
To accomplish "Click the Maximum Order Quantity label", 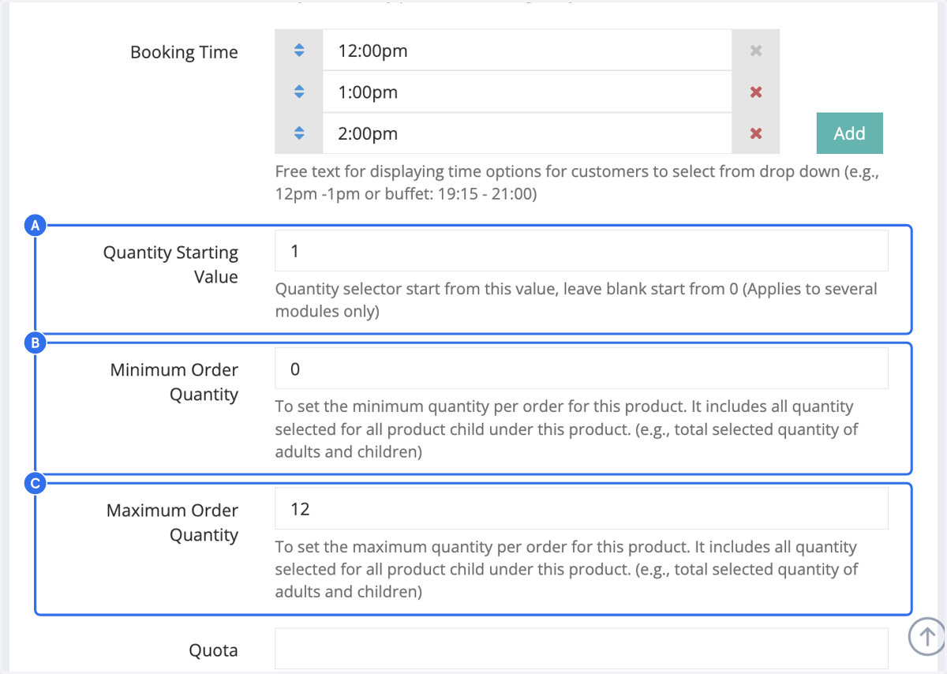I will tap(172, 522).
